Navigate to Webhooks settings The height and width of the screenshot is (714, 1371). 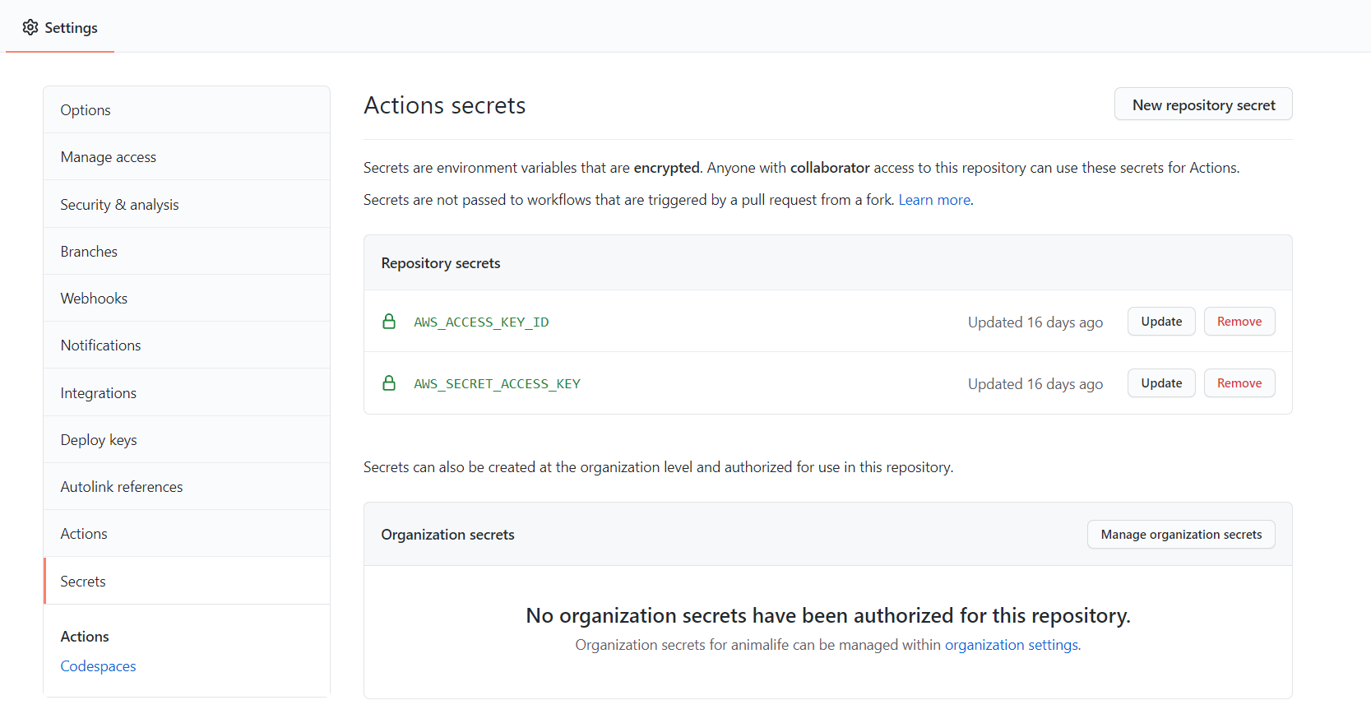click(94, 299)
